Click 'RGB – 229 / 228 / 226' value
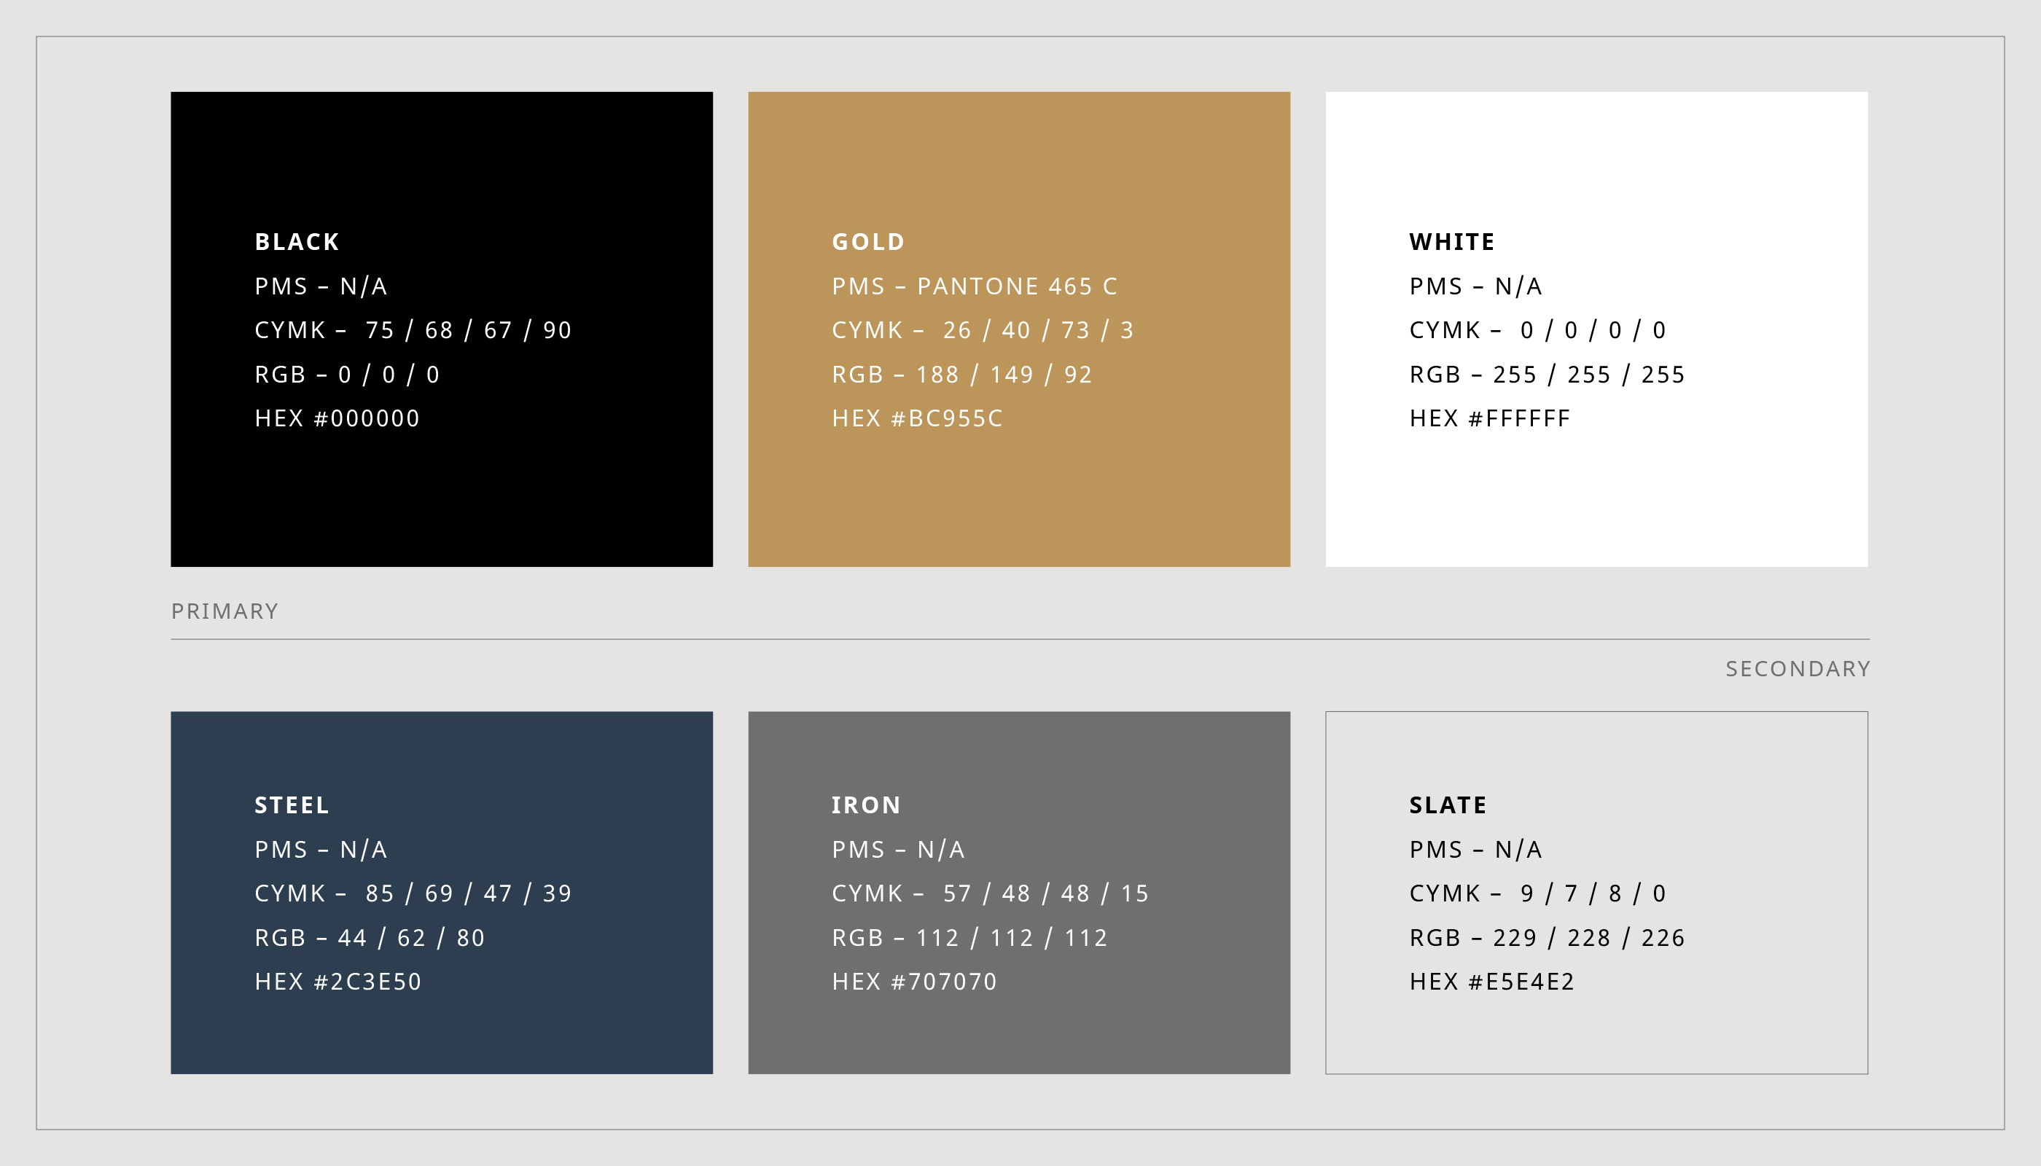Screen dimensions: 2041x1166 tap(1547, 937)
